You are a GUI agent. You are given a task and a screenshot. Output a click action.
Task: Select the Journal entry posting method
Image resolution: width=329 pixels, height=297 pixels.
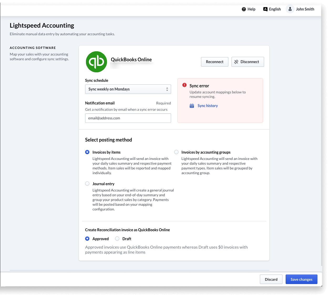(87, 183)
